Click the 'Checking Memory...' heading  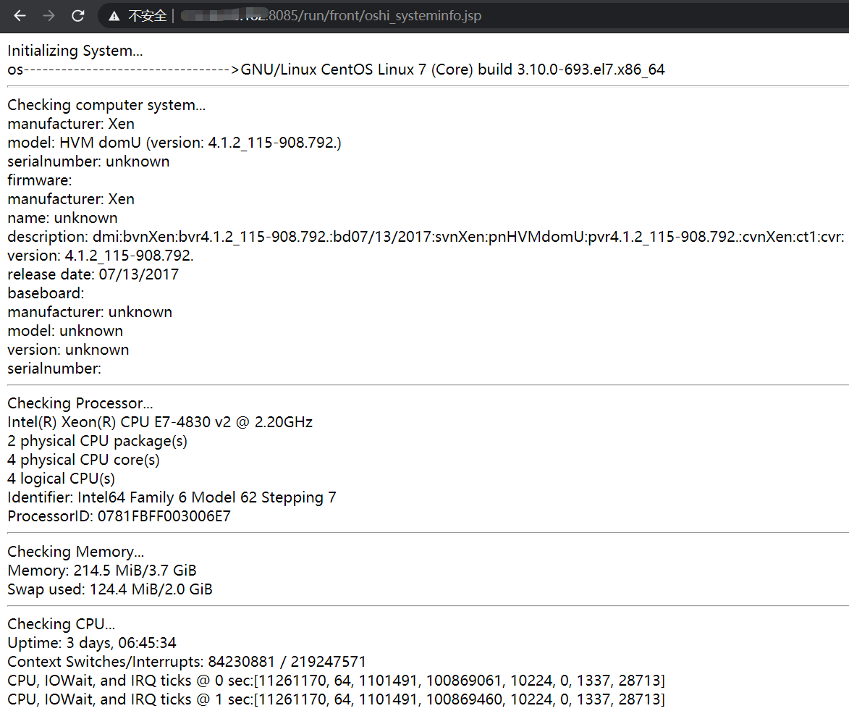coord(76,552)
